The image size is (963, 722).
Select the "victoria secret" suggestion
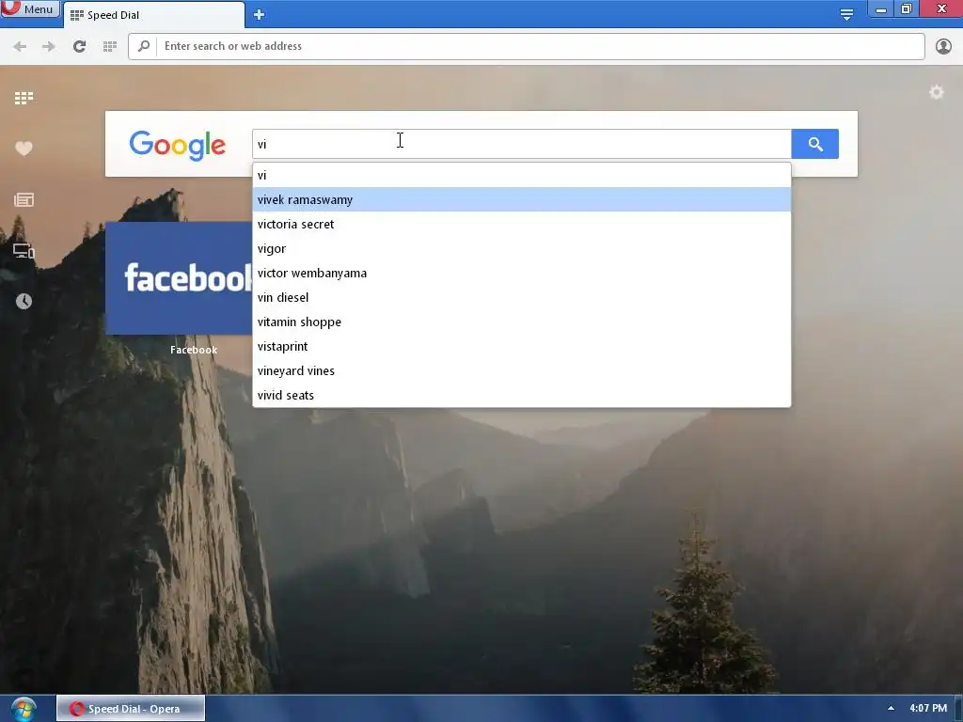[x=521, y=224]
